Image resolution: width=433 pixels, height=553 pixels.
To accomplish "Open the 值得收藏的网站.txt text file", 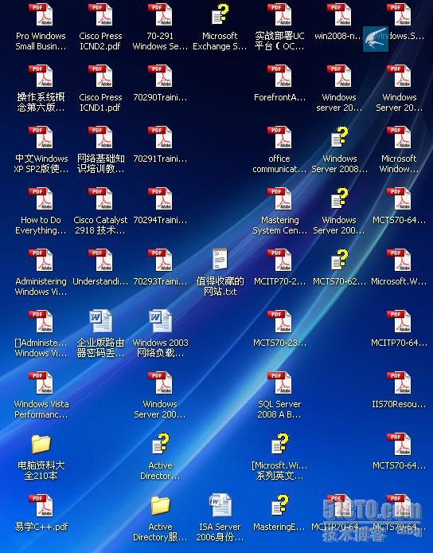I will (x=220, y=260).
